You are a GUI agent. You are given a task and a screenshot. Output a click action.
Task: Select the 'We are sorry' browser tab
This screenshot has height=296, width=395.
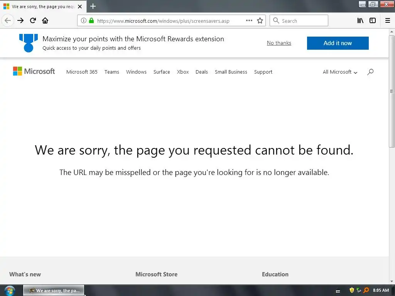43,7
